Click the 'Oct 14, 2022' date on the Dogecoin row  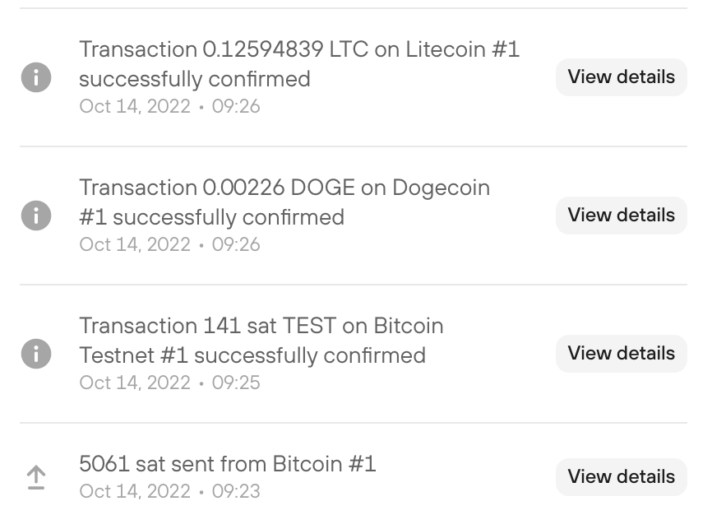tap(135, 244)
